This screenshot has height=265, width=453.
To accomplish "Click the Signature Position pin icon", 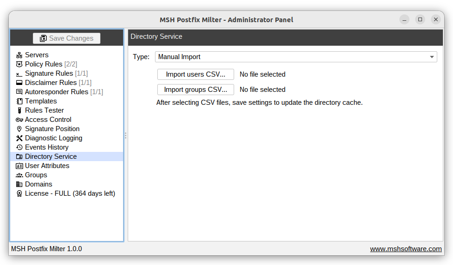I will 19,129.
